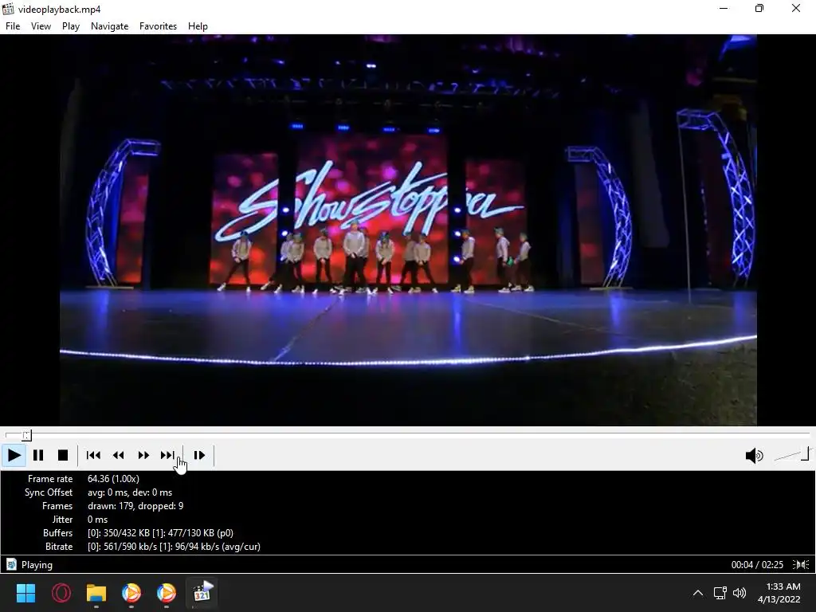Open the View menu
The width and height of the screenshot is (816, 612).
(41, 26)
